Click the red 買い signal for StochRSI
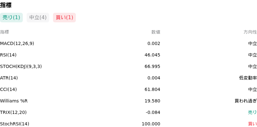The height and width of the screenshot is (127, 257). [x=253, y=124]
